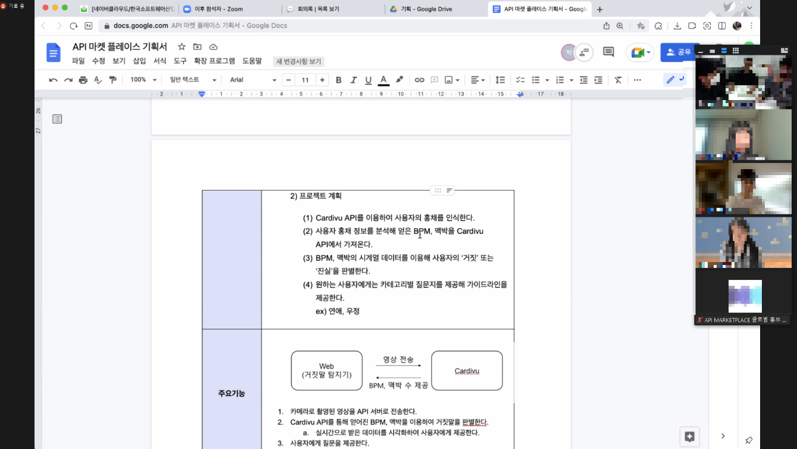The image size is (797, 449).
Task: Show document outline icon
Action: (x=57, y=119)
